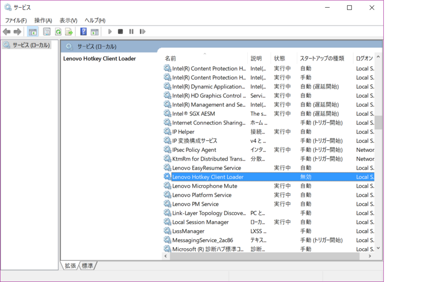Open the ヘルプ(H) menu

click(x=95, y=21)
